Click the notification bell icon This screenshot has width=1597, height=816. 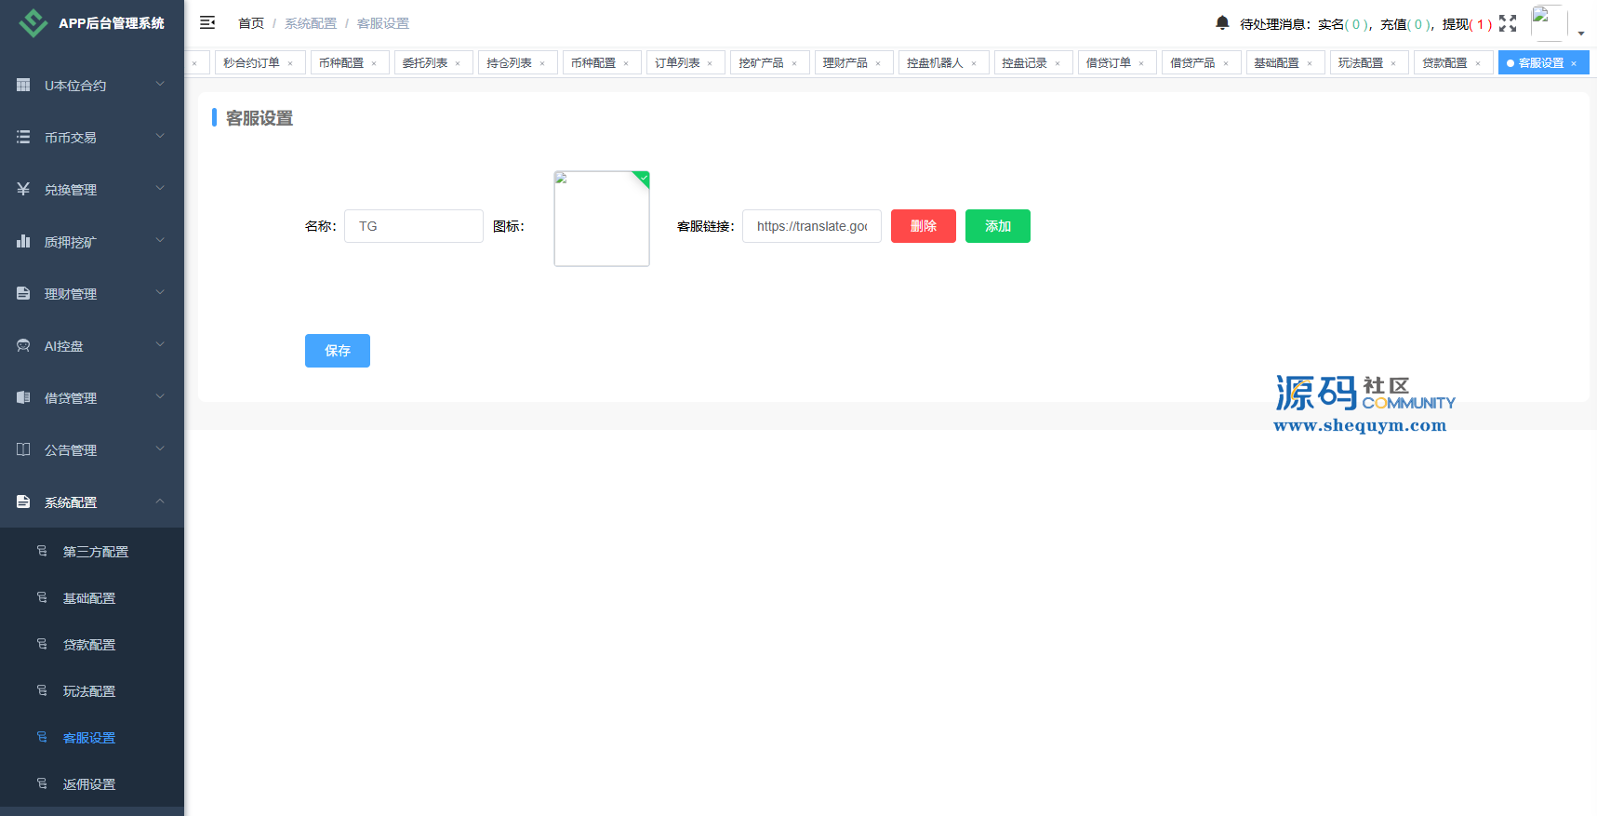tap(1222, 22)
